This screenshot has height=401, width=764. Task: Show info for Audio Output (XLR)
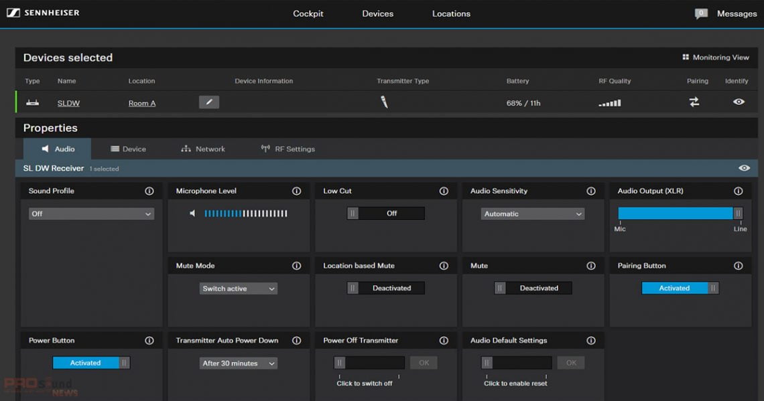tap(738, 191)
